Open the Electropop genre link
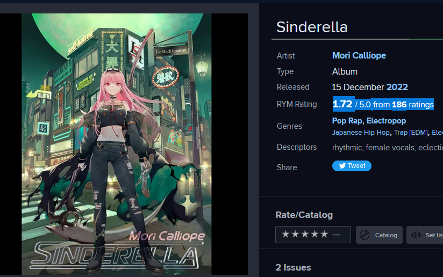This screenshot has width=443, height=277. [x=386, y=121]
